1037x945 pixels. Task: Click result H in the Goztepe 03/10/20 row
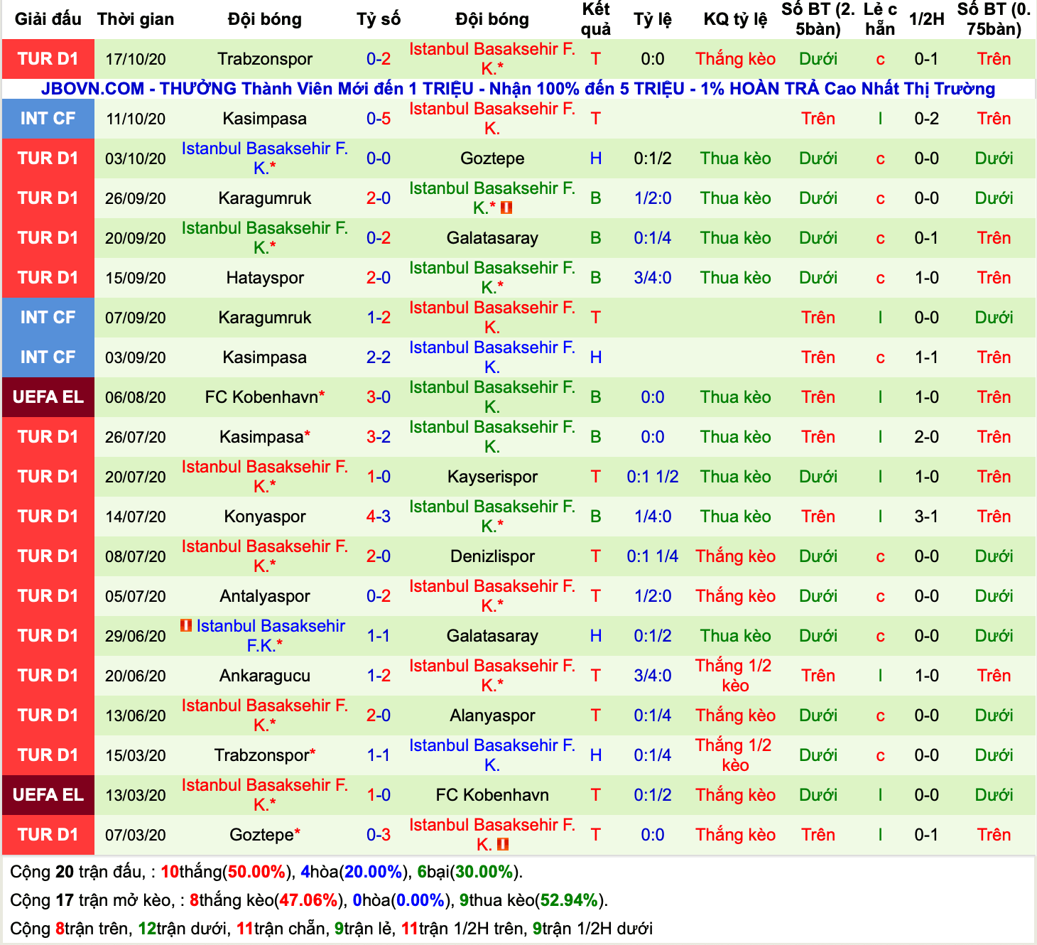point(596,158)
